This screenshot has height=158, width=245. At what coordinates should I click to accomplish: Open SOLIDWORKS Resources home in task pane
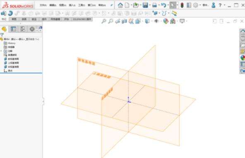coord(243,32)
